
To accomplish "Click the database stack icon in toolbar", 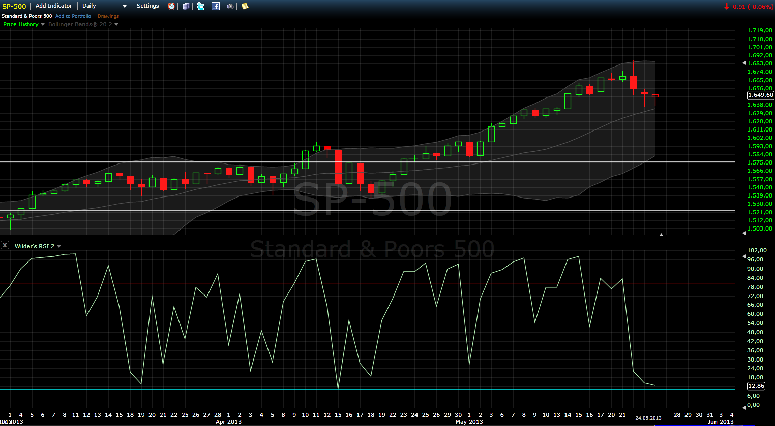I will tap(186, 6).
